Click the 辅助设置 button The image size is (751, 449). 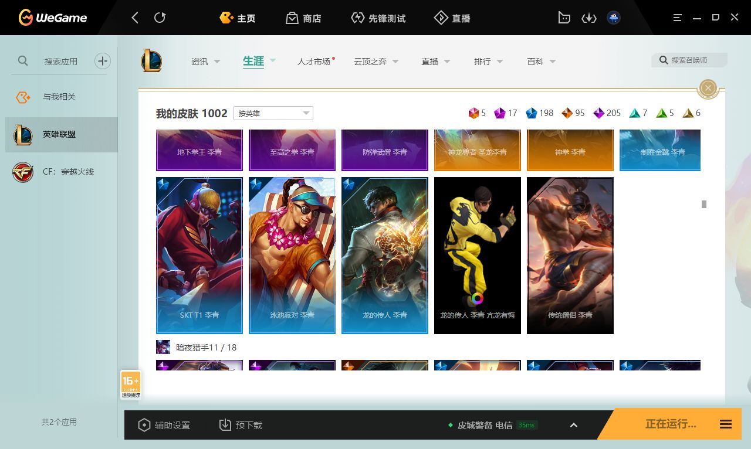click(x=164, y=425)
